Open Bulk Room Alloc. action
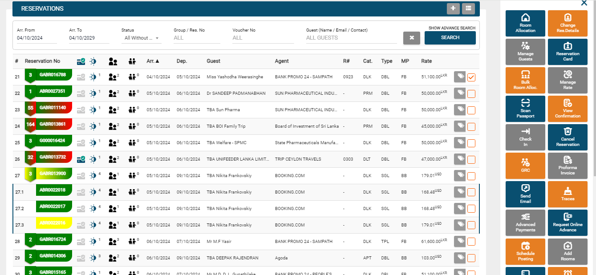This screenshot has height=275, width=596. [525, 81]
